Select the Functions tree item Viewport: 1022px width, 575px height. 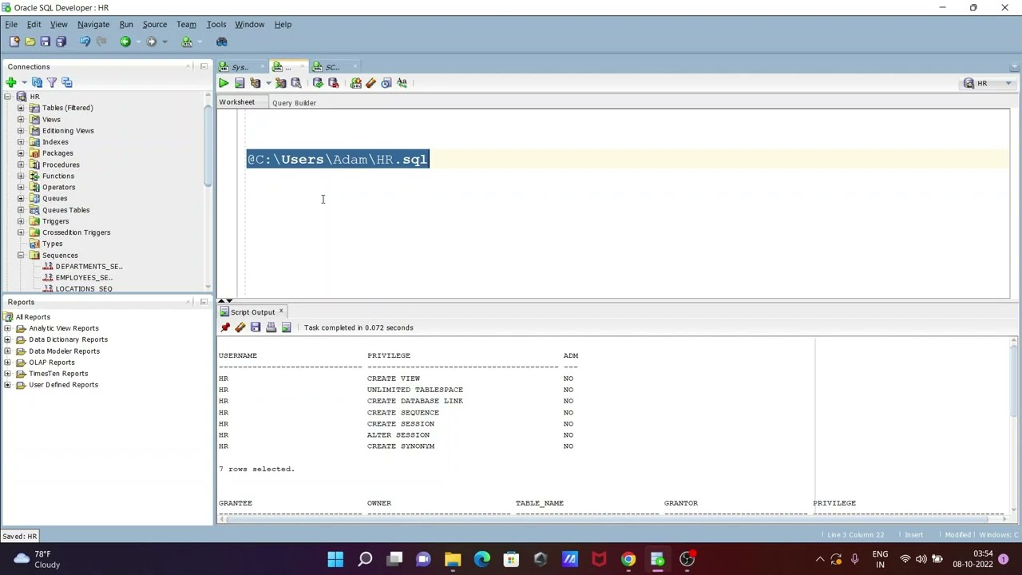(x=57, y=176)
